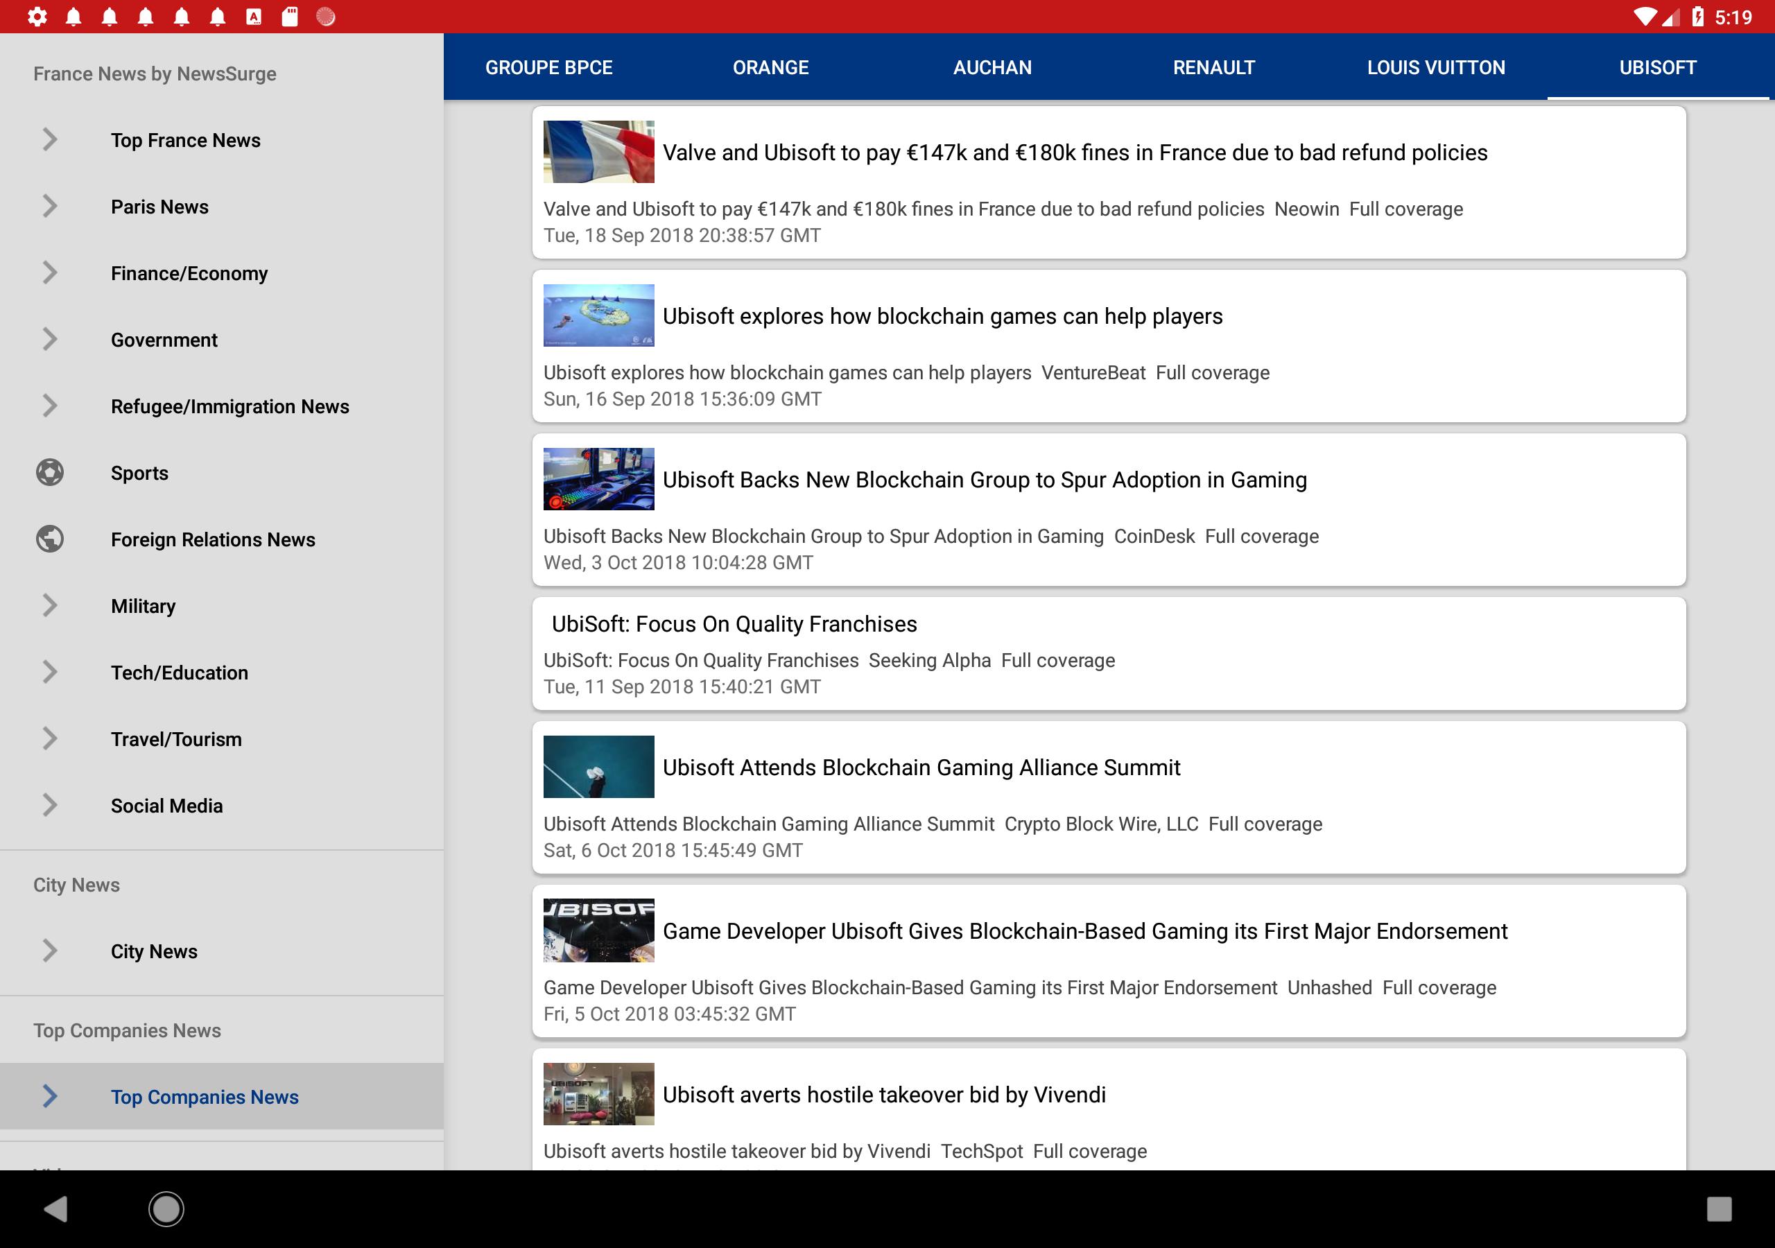Expand the Refugee/Immigration News chevron
Viewport: 1775px width, 1248px height.
click(49, 405)
